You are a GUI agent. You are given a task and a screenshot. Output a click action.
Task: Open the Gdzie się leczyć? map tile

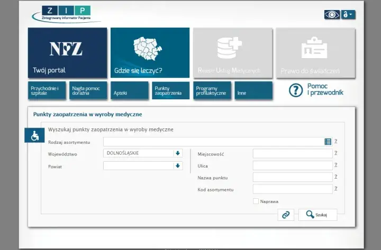[150, 53]
